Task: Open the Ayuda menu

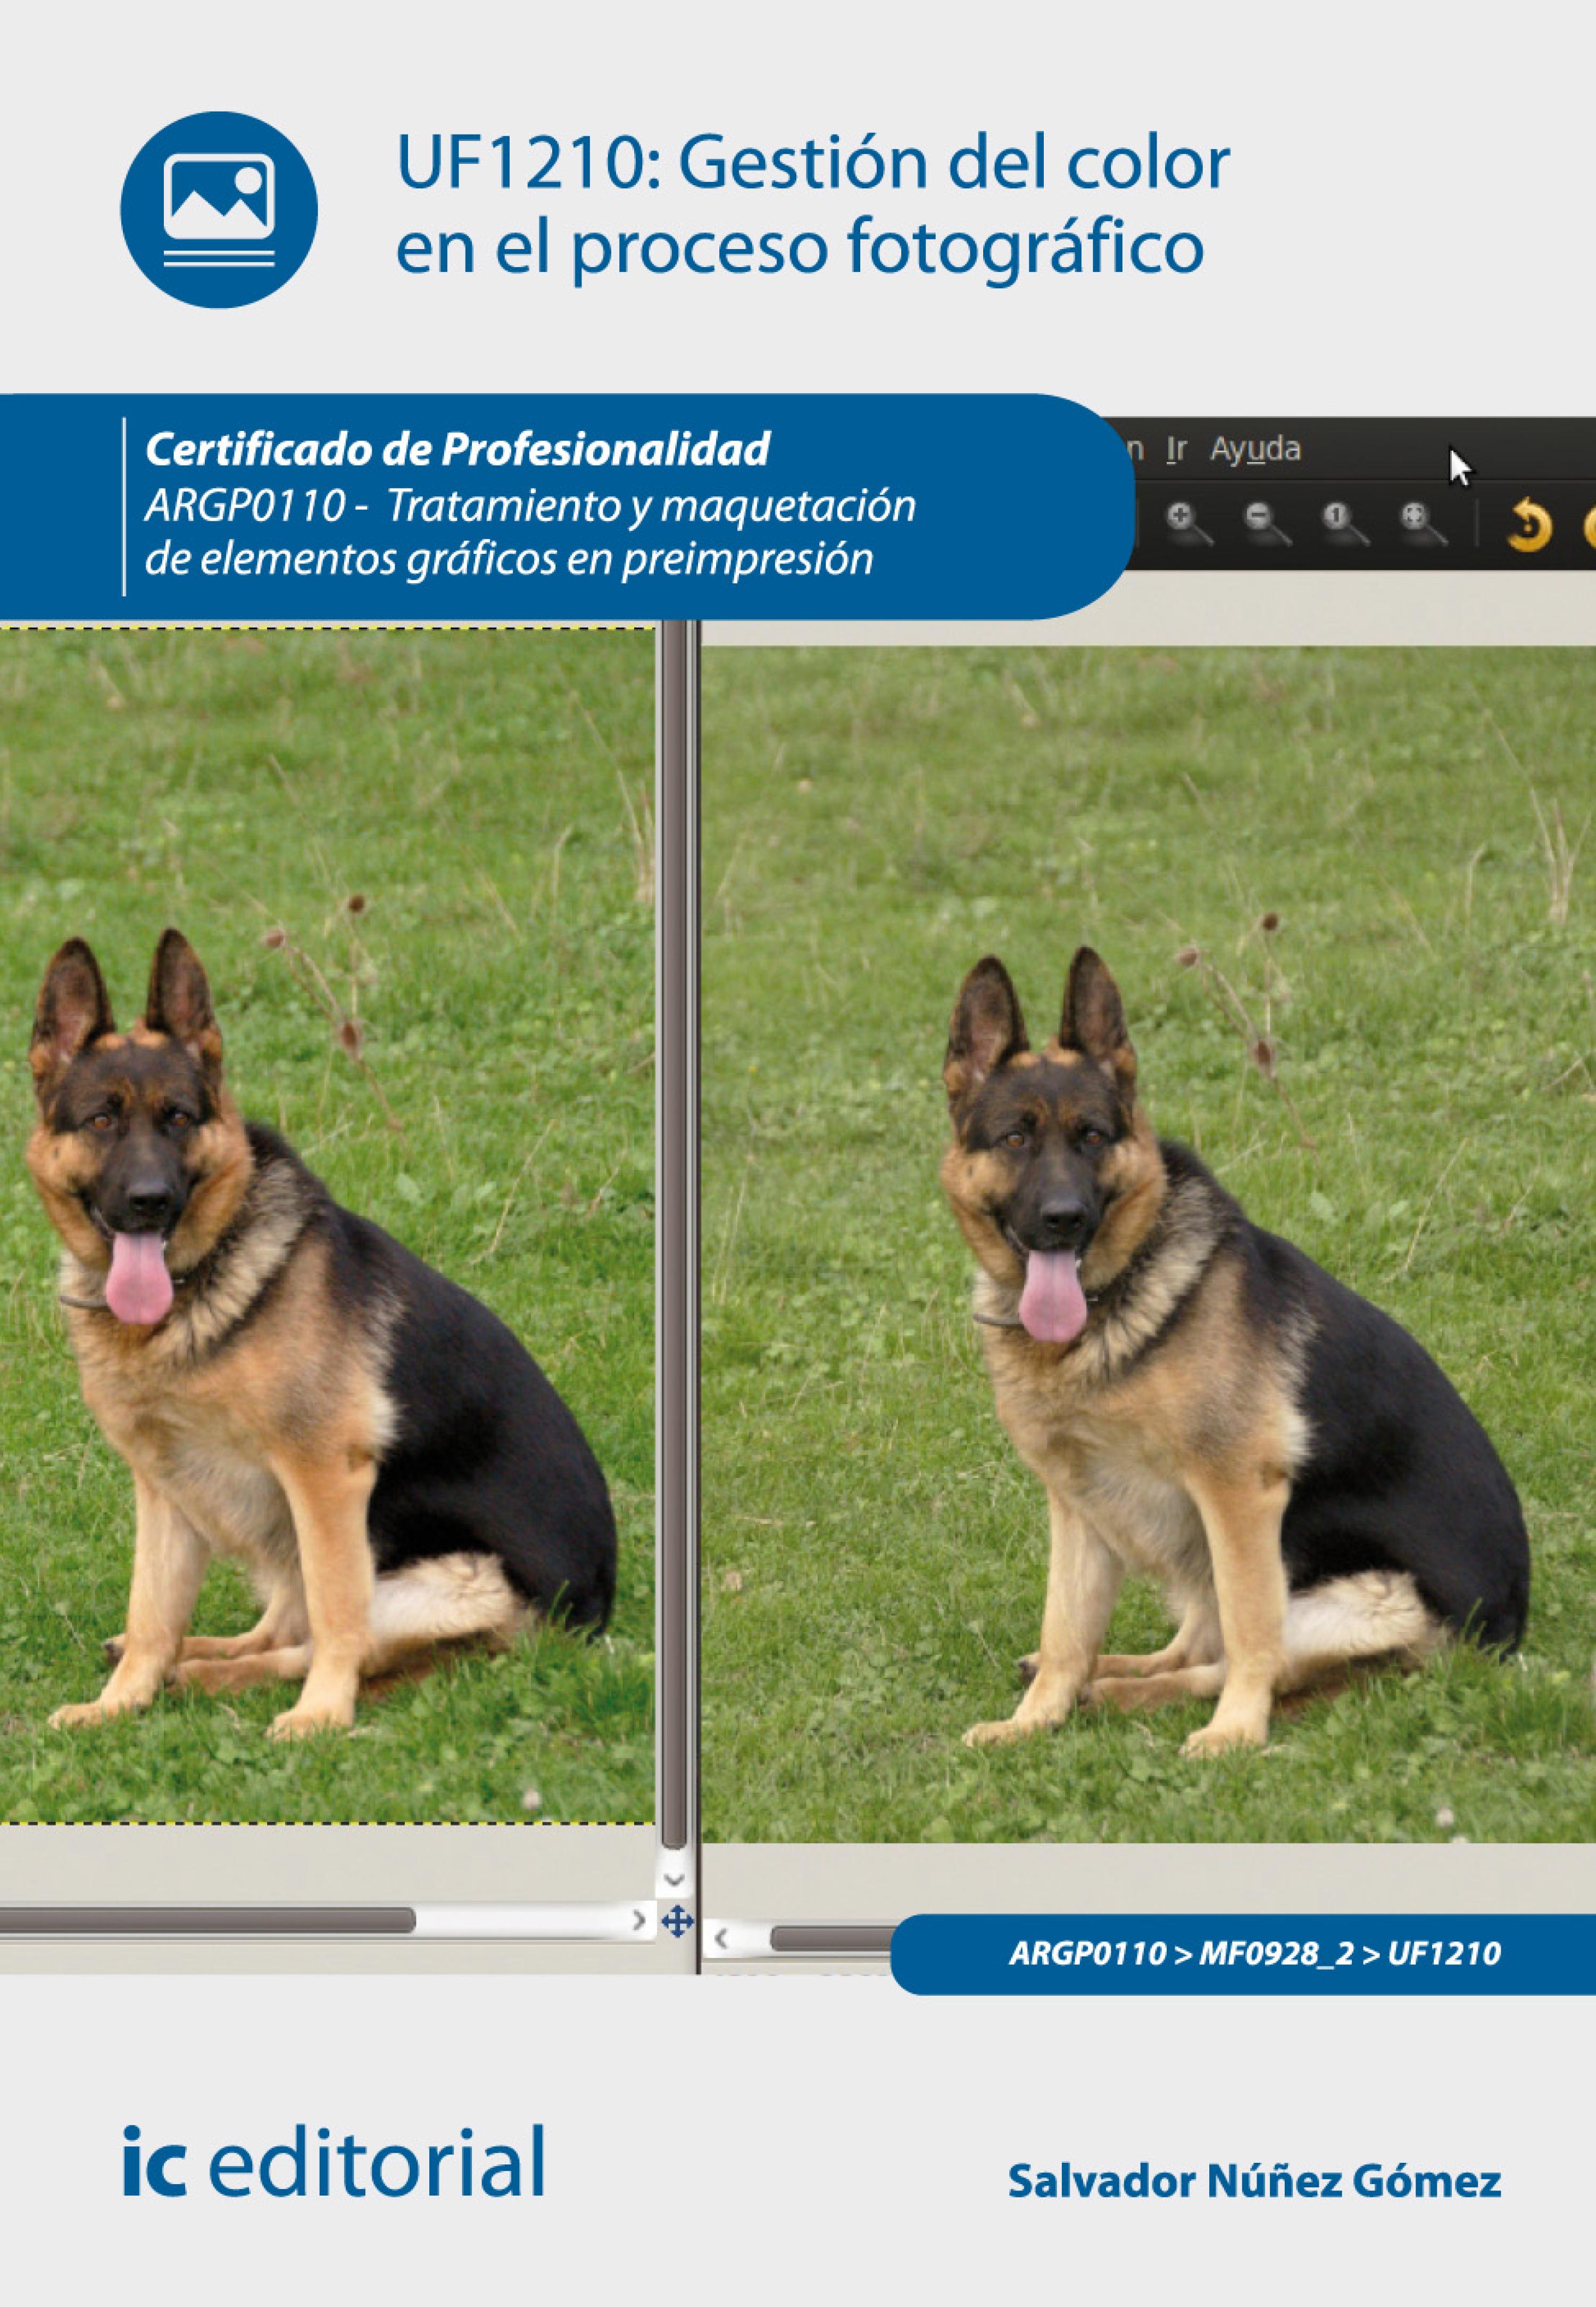Action: (1255, 450)
